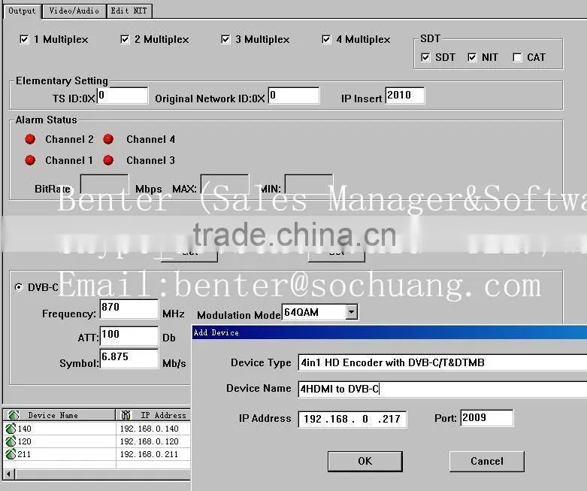Click the IP Address field in Add Device
Viewport: 587px width, 491px height.
(353, 419)
